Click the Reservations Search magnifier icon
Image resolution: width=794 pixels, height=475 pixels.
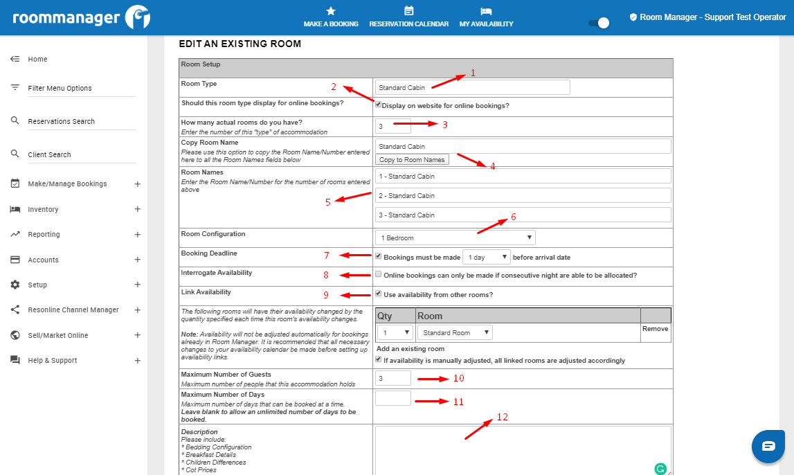pos(15,120)
